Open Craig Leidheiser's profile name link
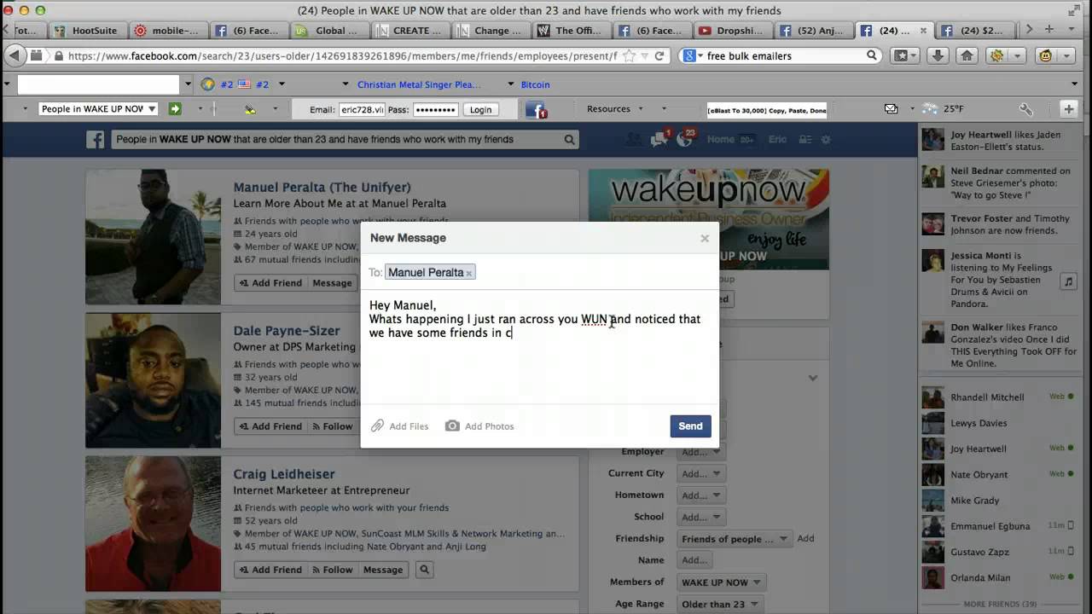Screen dimensions: 1092x614 284,474
